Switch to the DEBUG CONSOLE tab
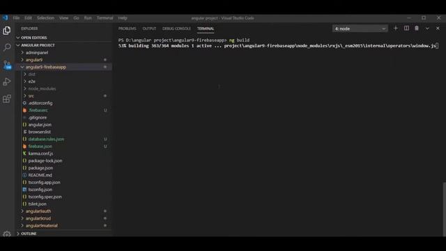The height and width of the screenshot is (251, 446). pyautogui.click(x=176, y=29)
